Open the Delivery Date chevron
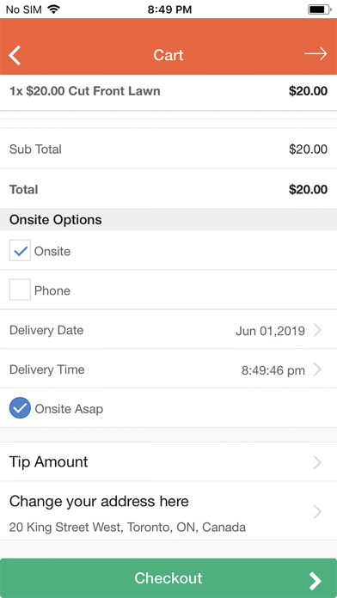Screen dimensions: 337x598 click(317, 330)
